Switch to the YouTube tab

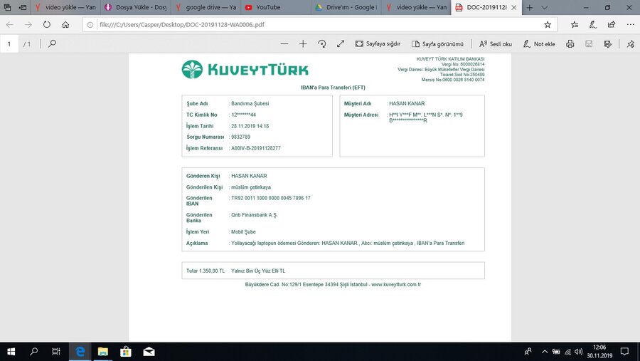(x=277, y=7)
